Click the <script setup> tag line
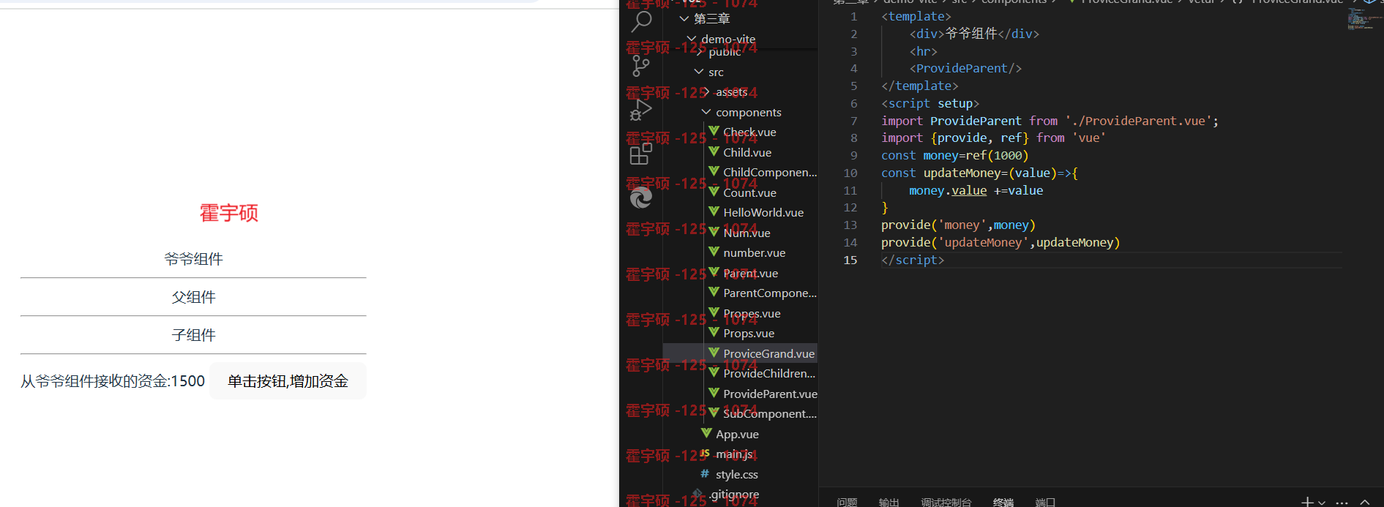This screenshot has height=507, width=1384. click(930, 103)
